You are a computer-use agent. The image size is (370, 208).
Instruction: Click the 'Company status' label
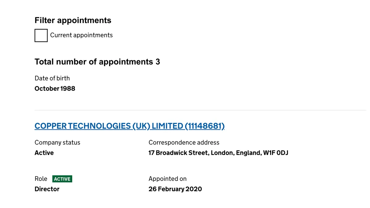click(57, 142)
